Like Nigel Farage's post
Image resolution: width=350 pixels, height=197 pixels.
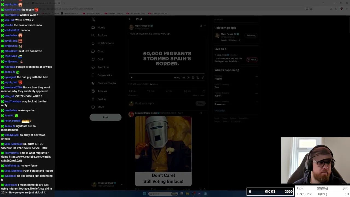[x=167, y=91]
